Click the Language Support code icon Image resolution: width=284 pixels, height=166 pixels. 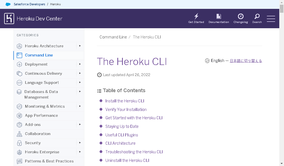pos(19,82)
